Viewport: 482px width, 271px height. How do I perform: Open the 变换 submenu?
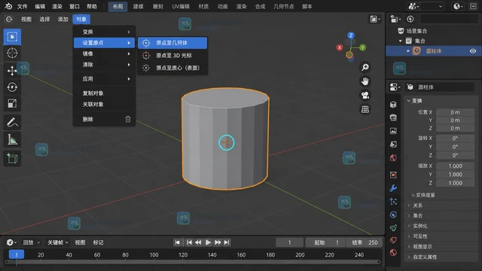[x=105, y=32]
